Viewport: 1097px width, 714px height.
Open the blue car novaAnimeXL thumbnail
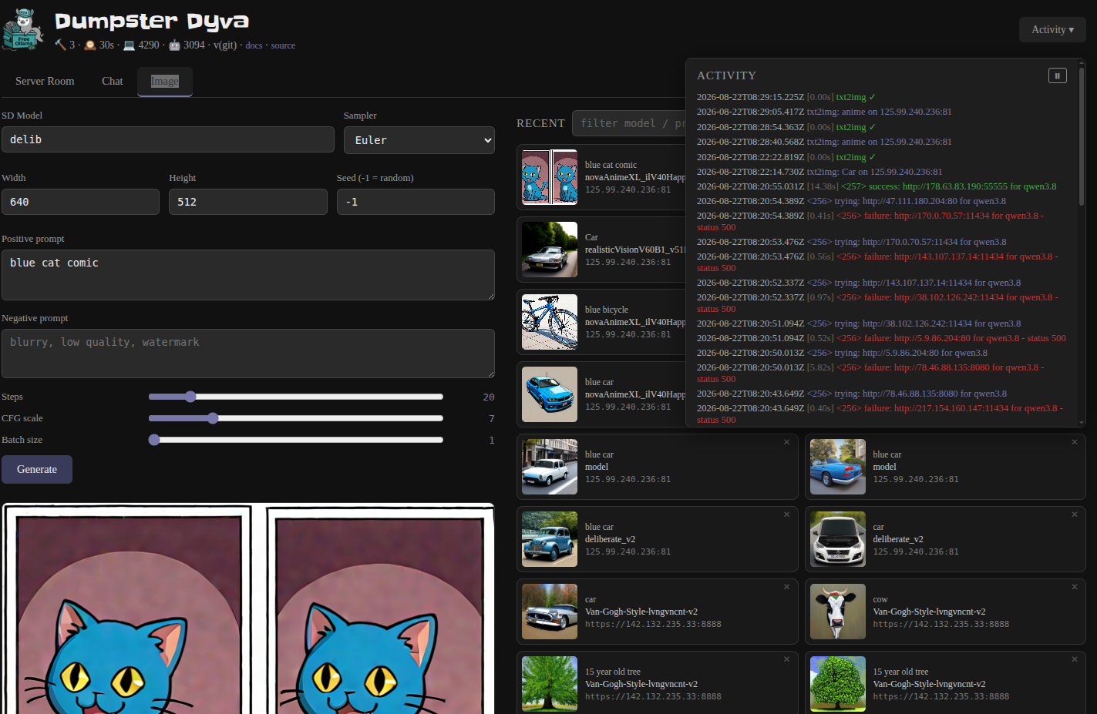pyautogui.click(x=550, y=394)
